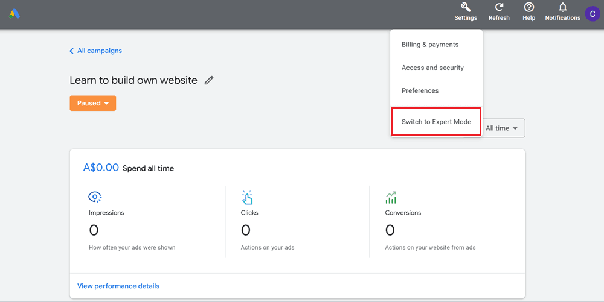Click the Learn to build own website title

[133, 80]
